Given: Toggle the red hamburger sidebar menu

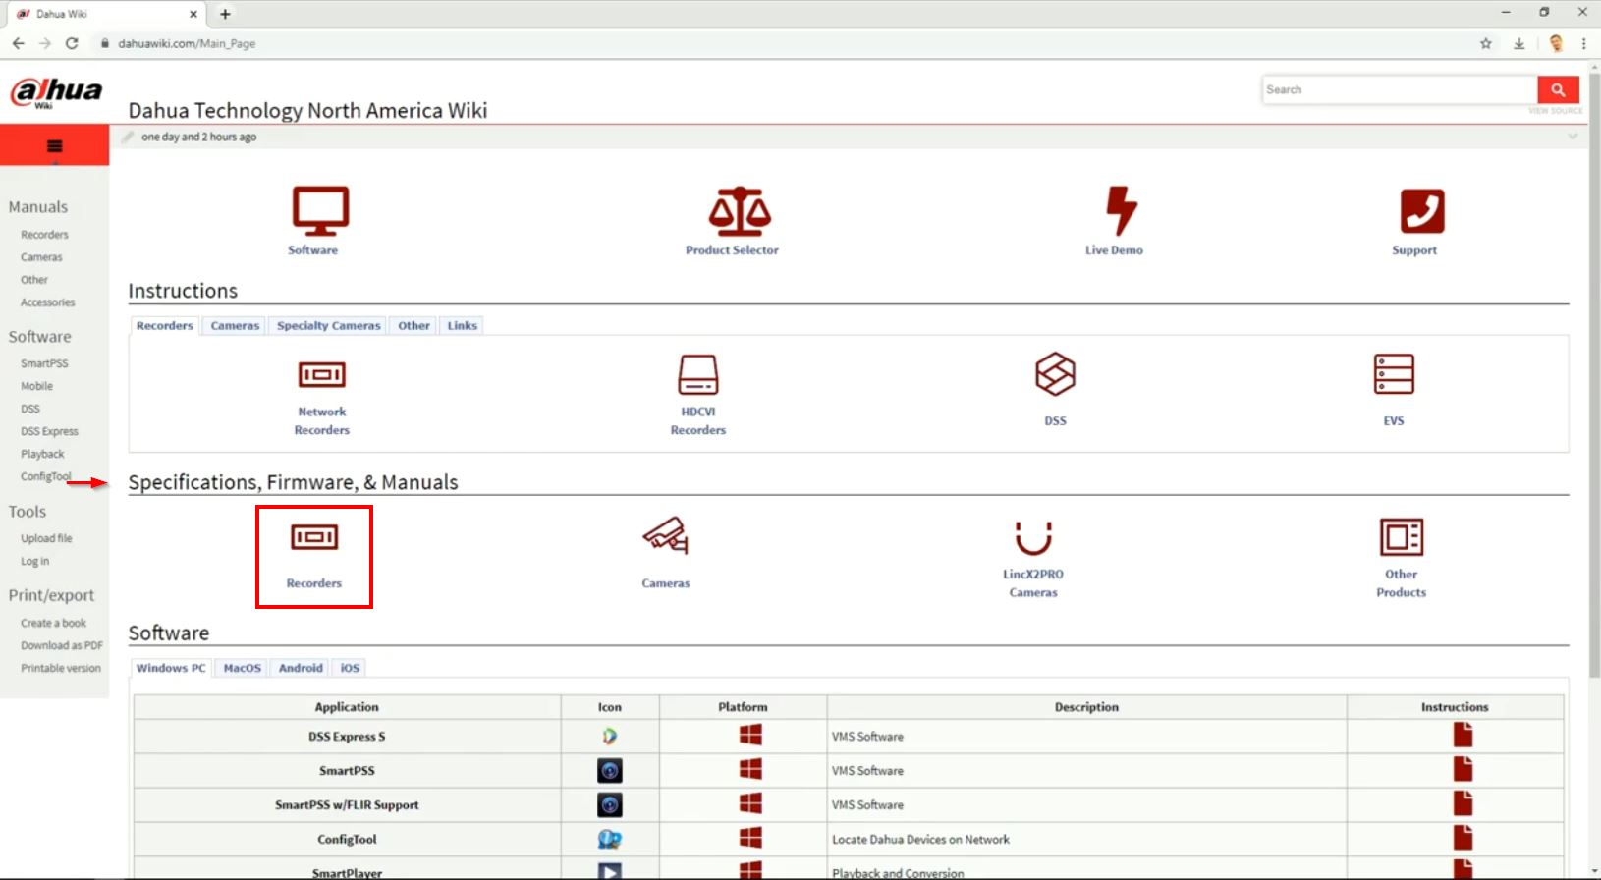Looking at the screenshot, I should coord(54,146).
